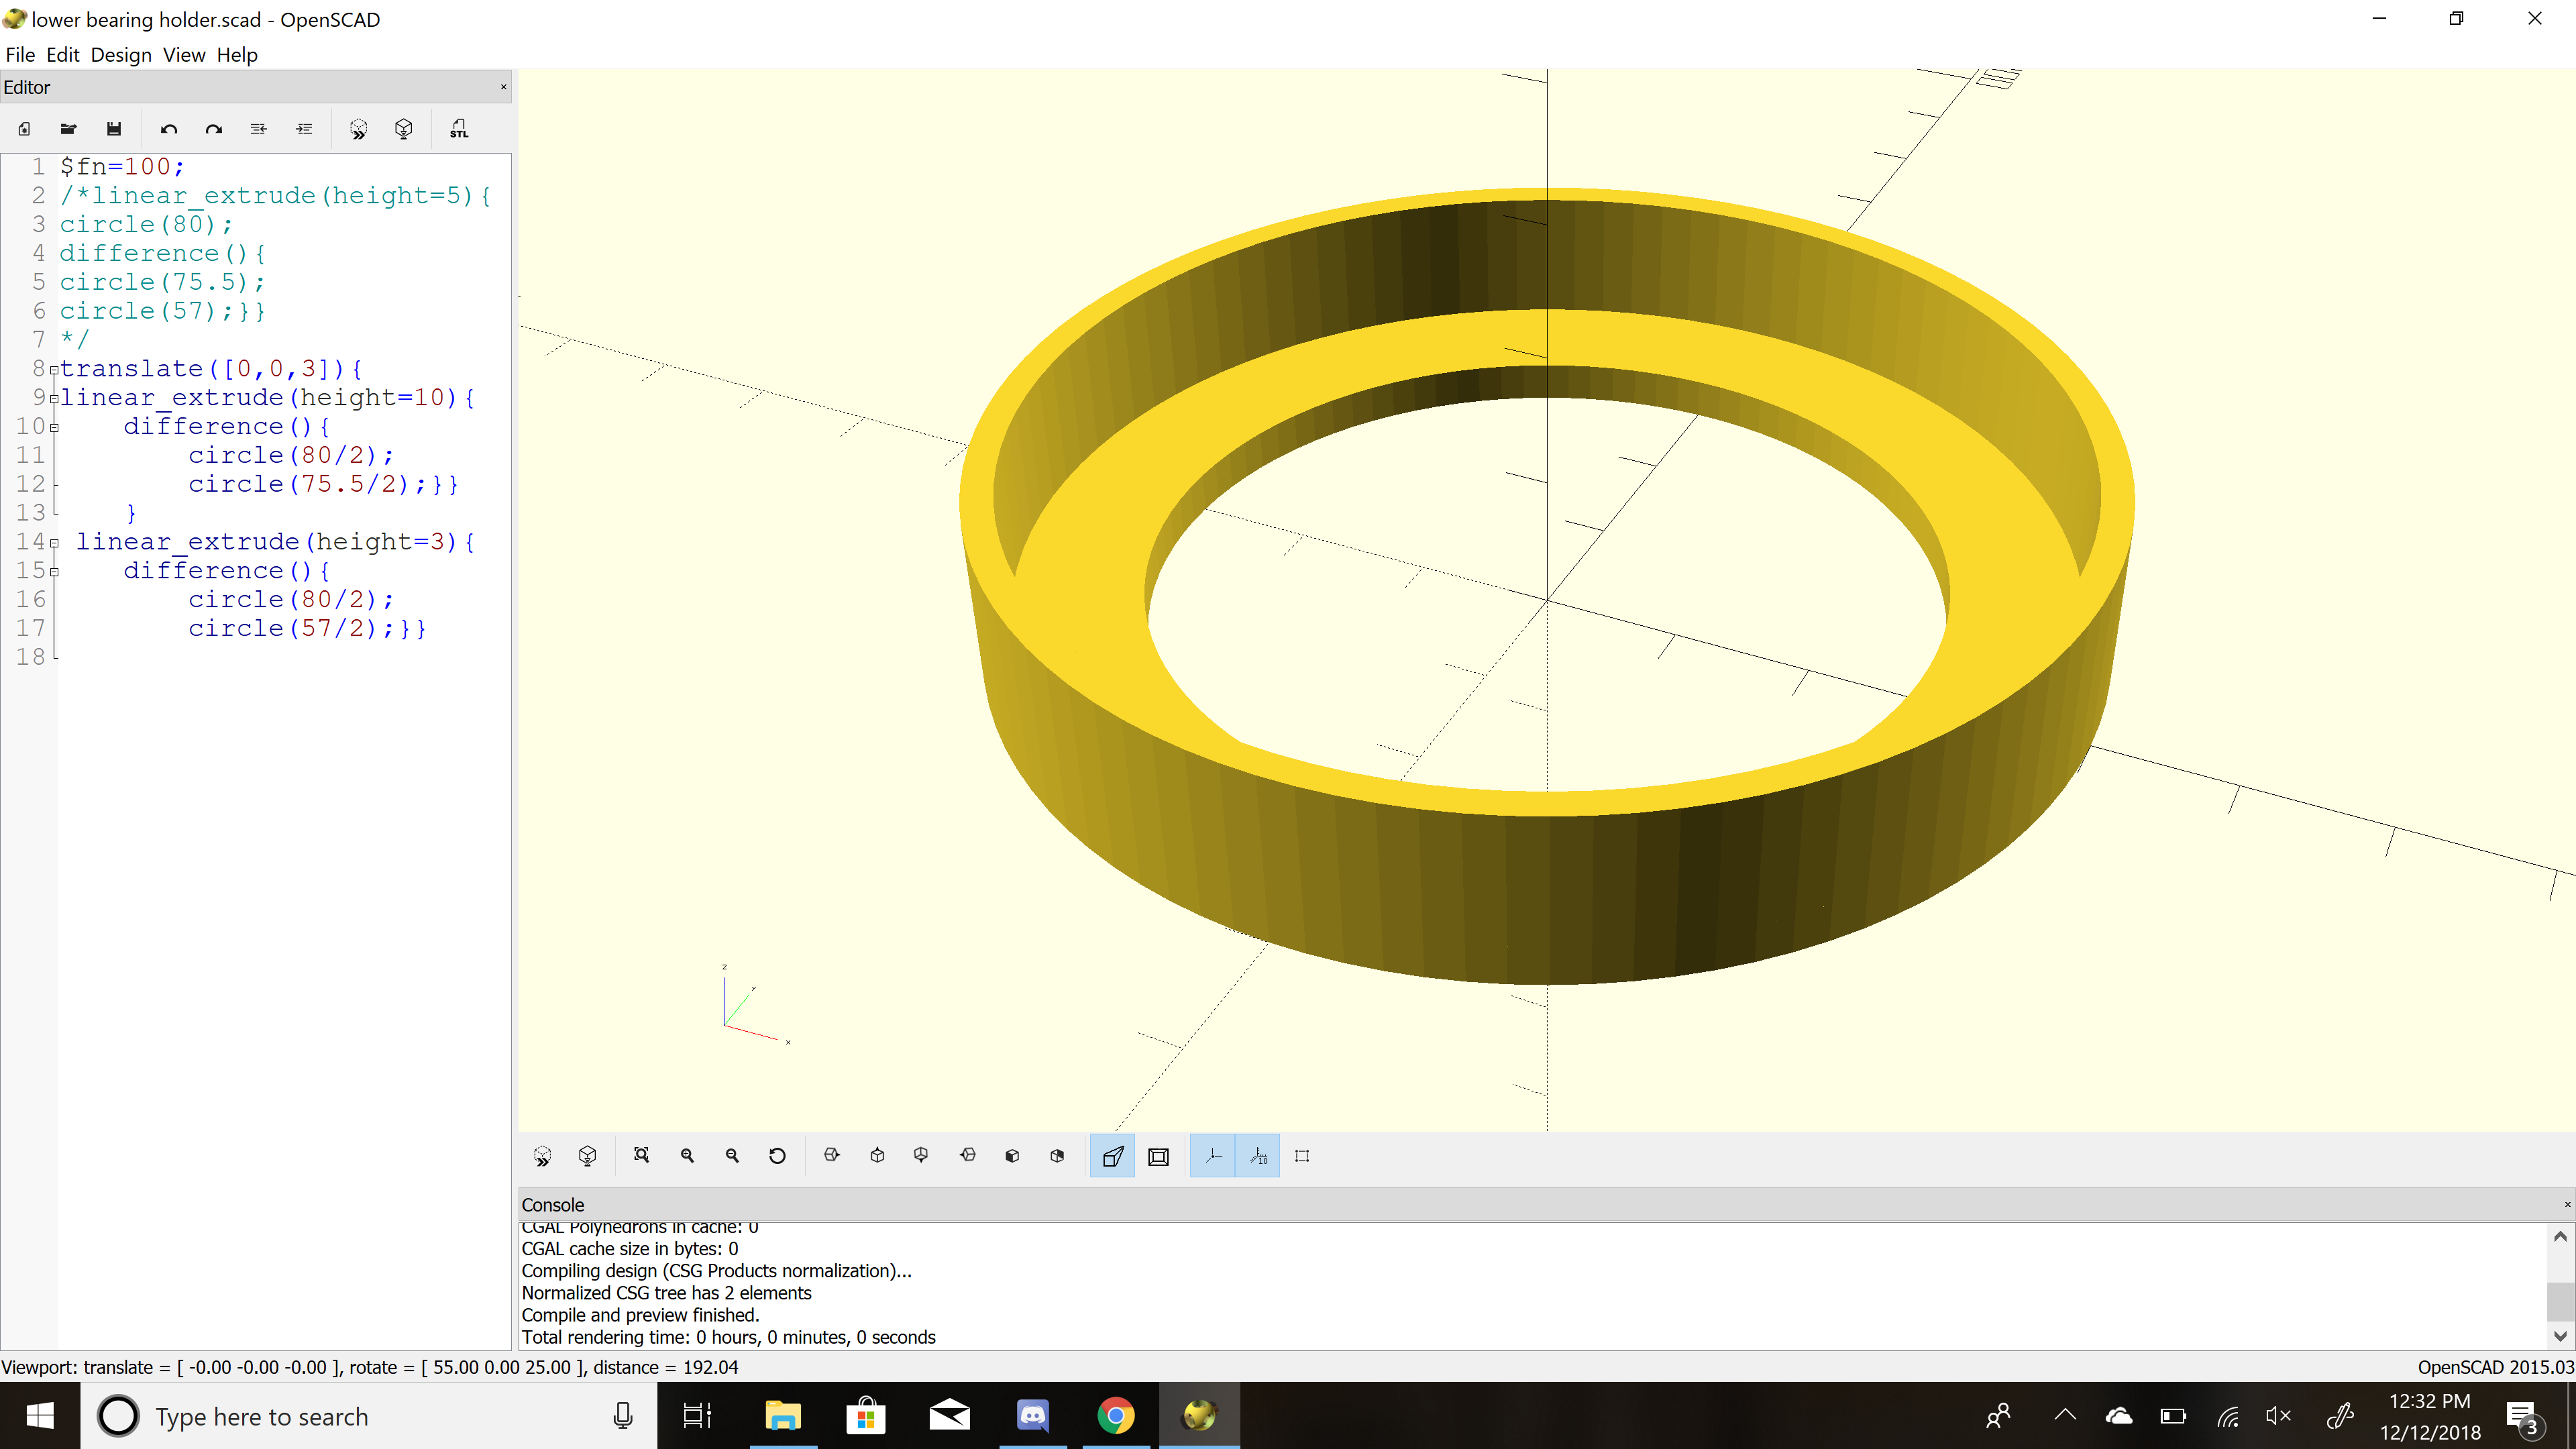Image resolution: width=2576 pixels, height=1449 pixels.
Task: Switch to Right view
Action: (x=831, y=1156)
